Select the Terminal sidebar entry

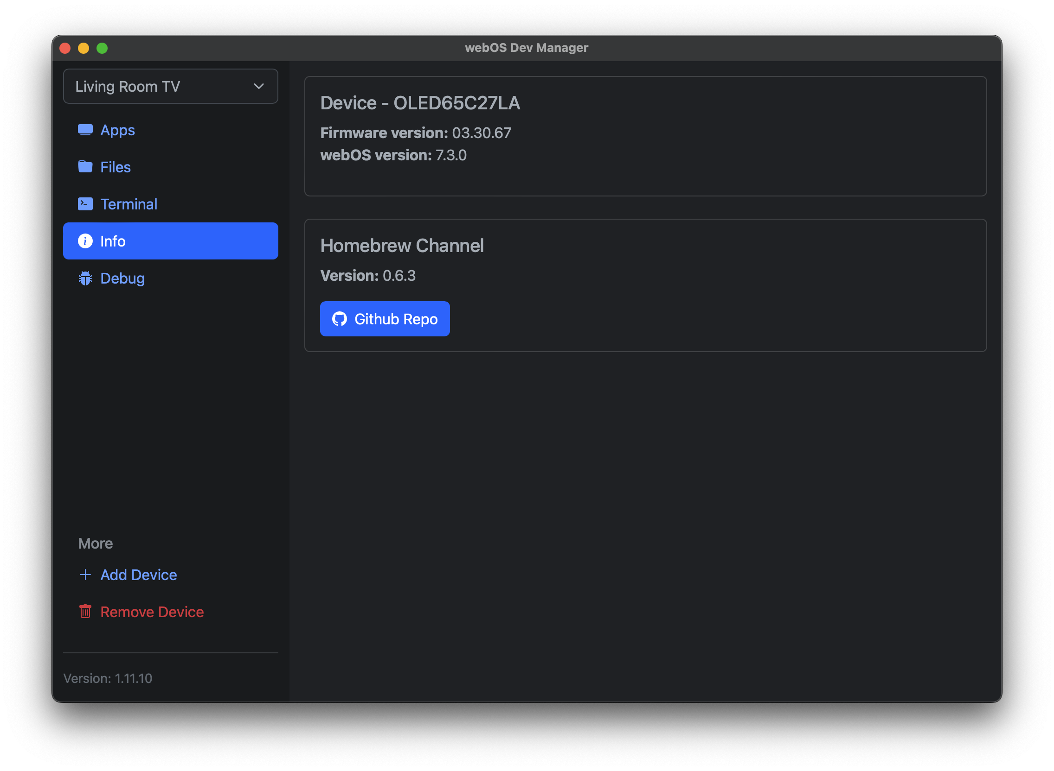pyautogui.click(x=128, y=203)
